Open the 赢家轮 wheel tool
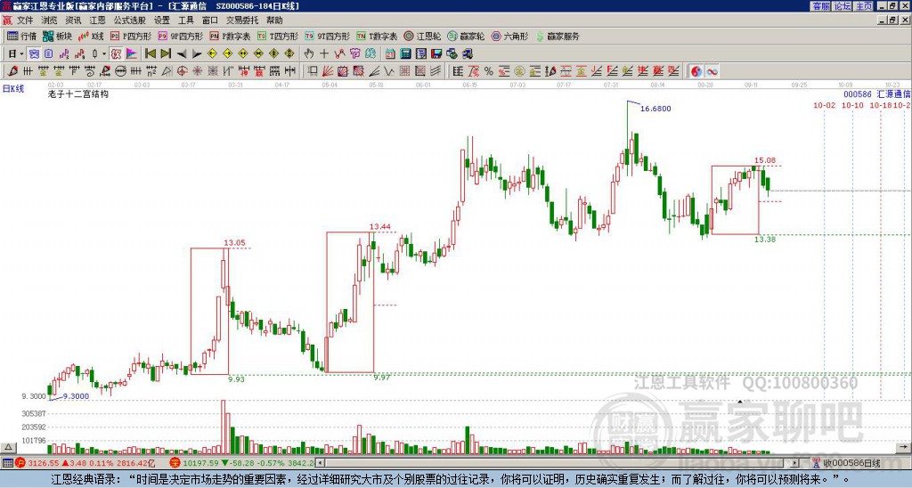 (x=466, y=36)
